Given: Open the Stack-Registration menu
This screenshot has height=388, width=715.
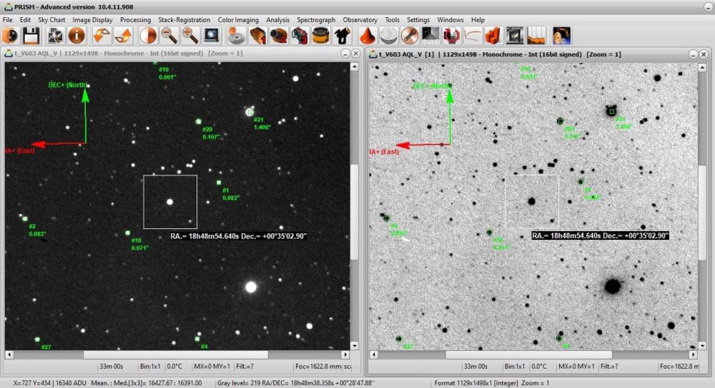Looking at the screenshot, I should click(x=184, y=20).
